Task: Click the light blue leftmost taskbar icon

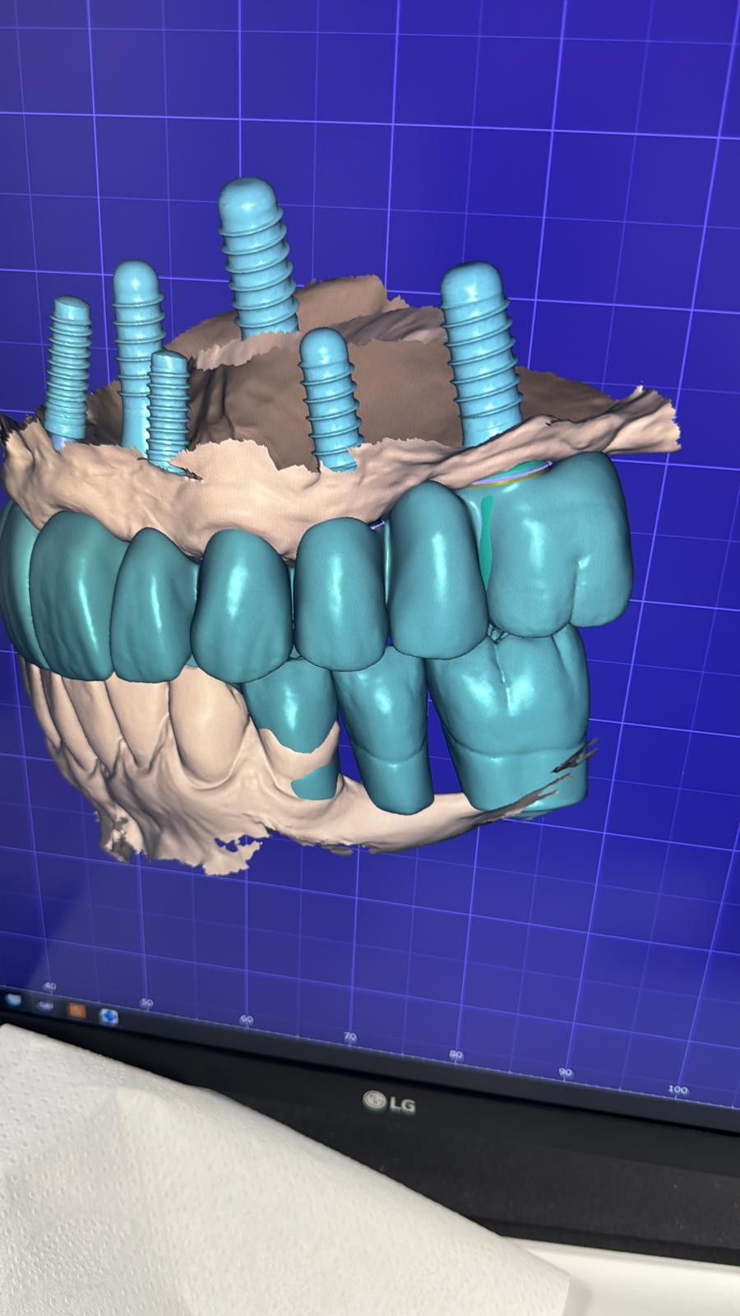Action: pos(14,1000)
